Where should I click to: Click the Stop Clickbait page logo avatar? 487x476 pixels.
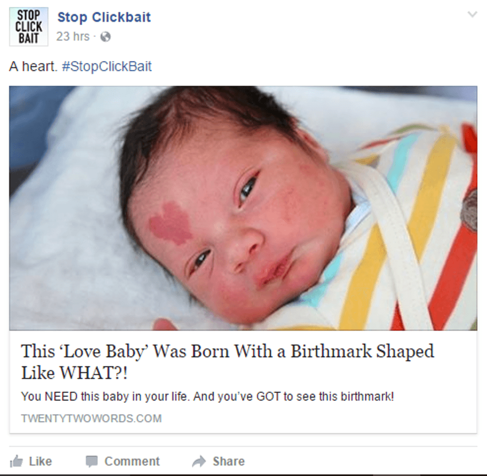pyautogui.click(x=29, y=27)
